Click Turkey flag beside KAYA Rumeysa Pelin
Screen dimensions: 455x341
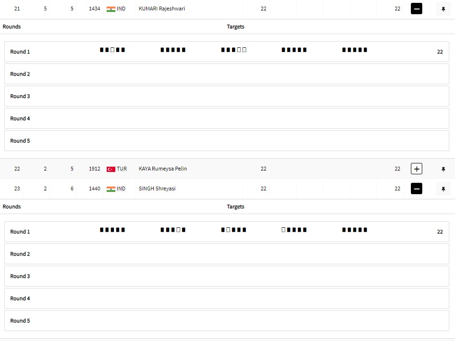111,169
